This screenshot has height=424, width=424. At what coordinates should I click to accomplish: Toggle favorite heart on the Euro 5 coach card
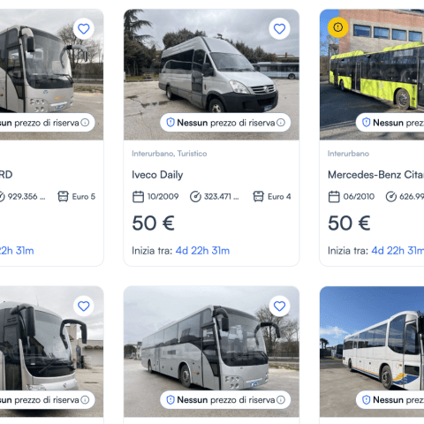84,29
